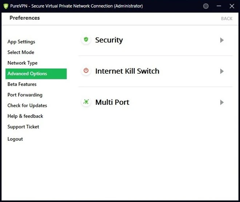
Task: Click the green Security shield icon
Action: 86,40
